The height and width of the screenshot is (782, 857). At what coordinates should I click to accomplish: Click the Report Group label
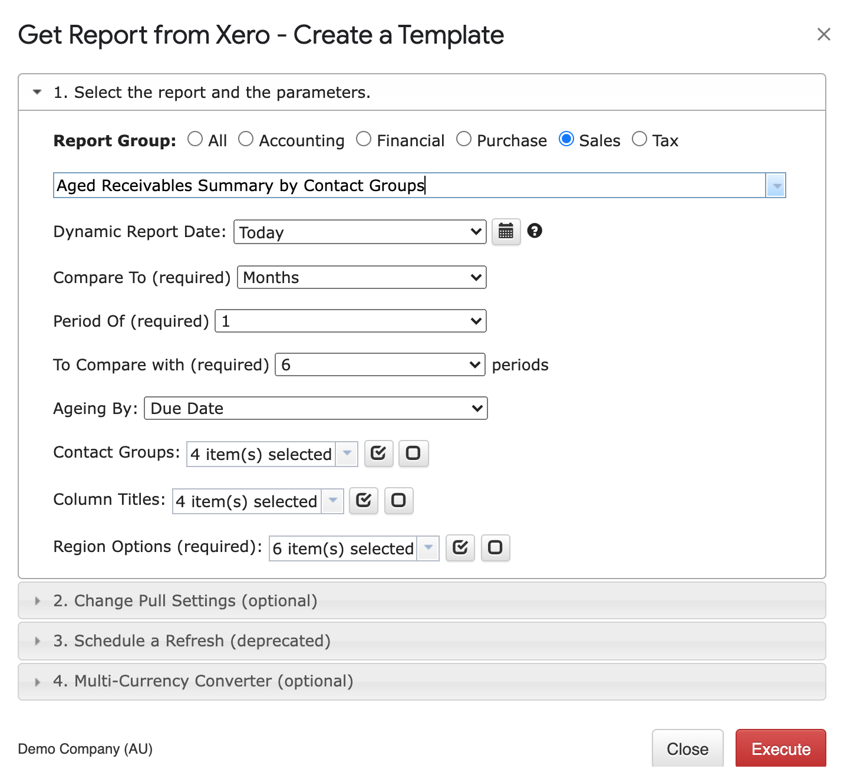[115, 140]
